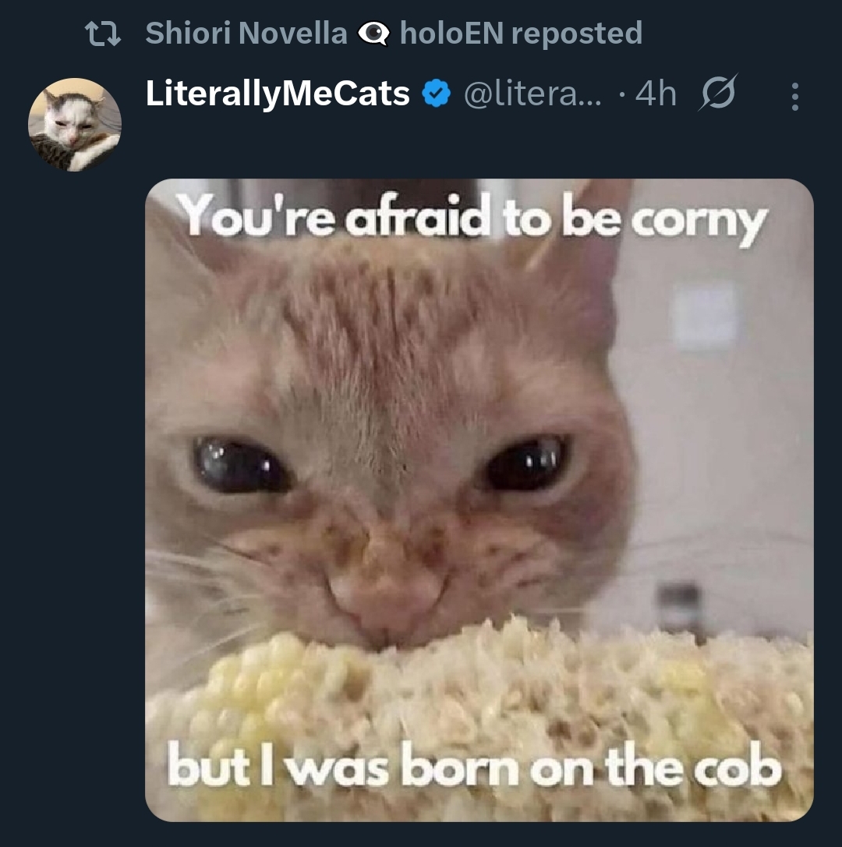Open LiterallyMeCats profile picture

[x=75, y=125]
